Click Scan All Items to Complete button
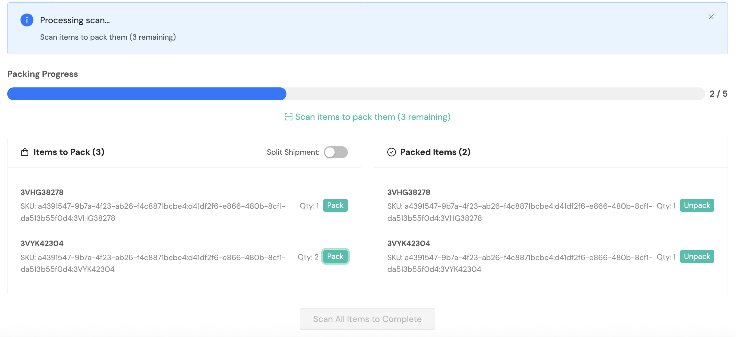 (367, 319)
